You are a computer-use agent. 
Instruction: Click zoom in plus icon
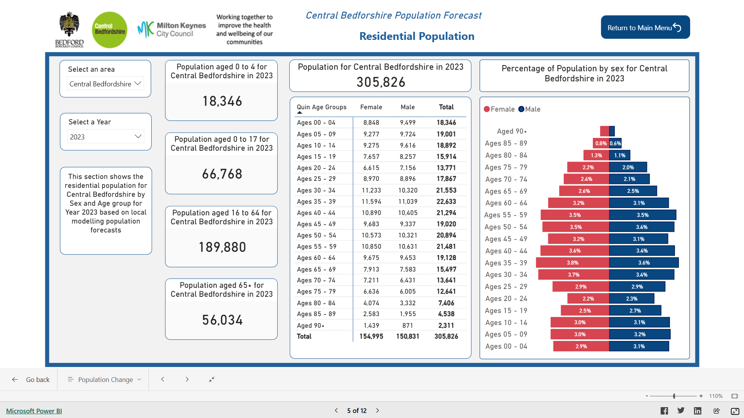coord(701,396)
